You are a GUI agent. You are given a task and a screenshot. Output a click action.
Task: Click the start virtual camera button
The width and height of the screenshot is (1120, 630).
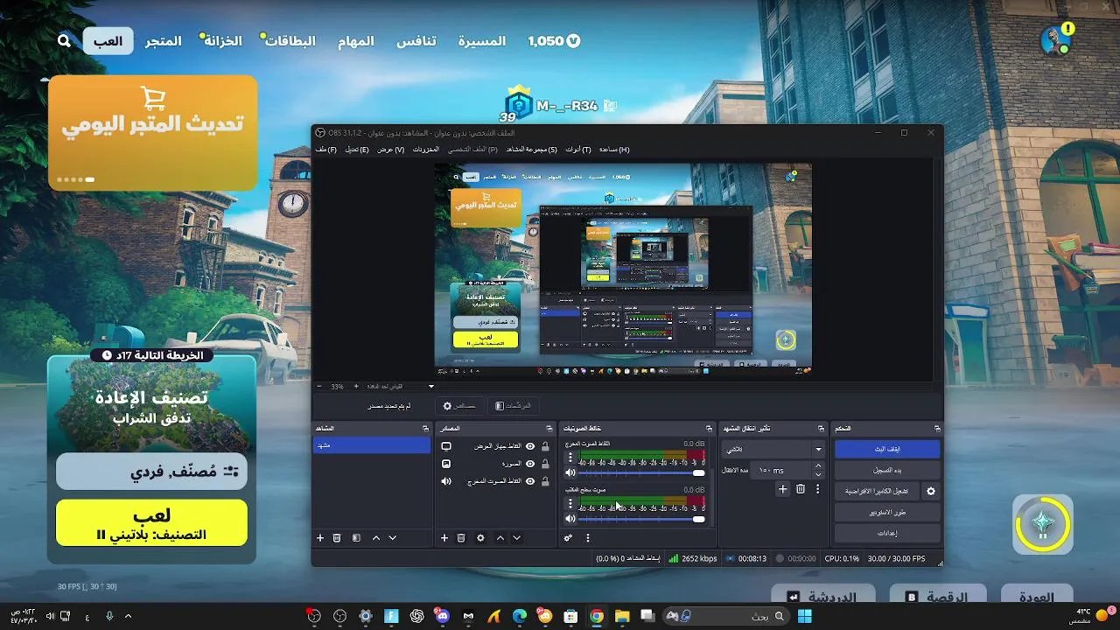pyautogui.click(x=877, y=492)
